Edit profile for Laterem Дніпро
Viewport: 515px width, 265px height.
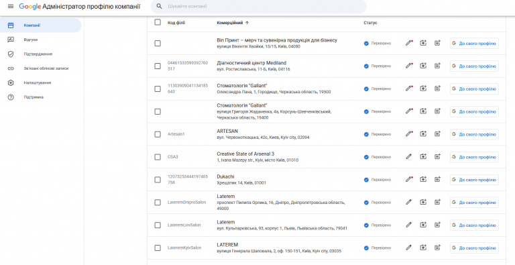pyautogui.click(x=408, y=202)
